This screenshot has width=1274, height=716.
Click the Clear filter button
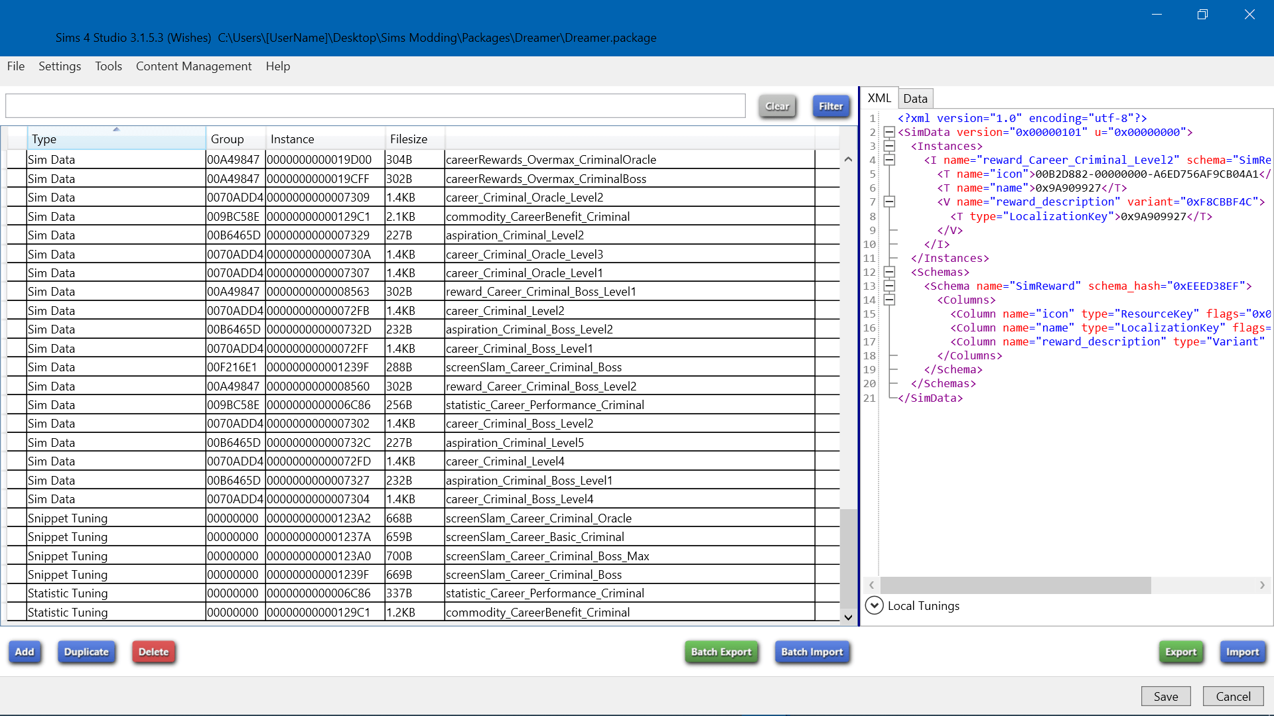777,106
